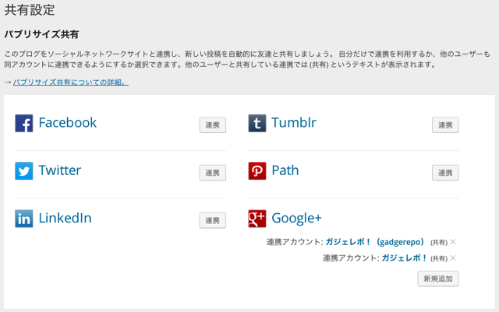Connect Tumblr with its 連携 button
This screenshot has height=312, width=499.
tap(445, 124)
